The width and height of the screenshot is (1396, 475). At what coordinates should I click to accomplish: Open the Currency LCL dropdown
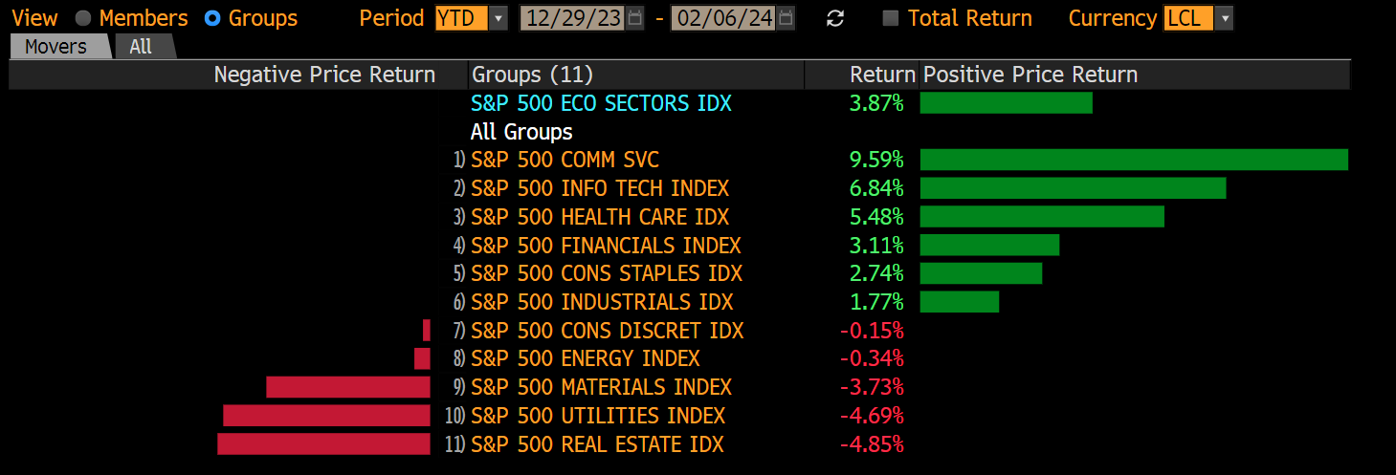[x=1224, y=18]
